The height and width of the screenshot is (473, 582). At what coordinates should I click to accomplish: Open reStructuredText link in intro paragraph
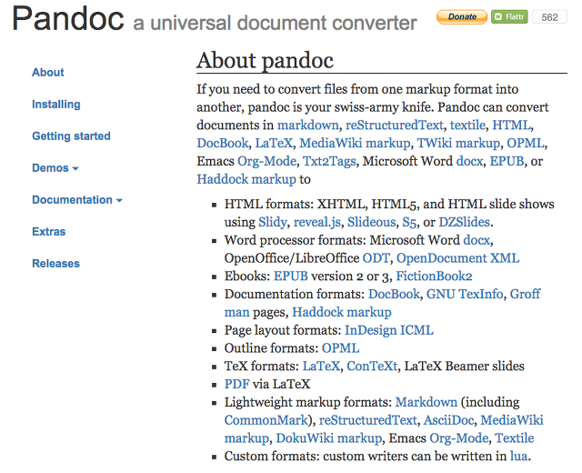click(x=394, y=125)
